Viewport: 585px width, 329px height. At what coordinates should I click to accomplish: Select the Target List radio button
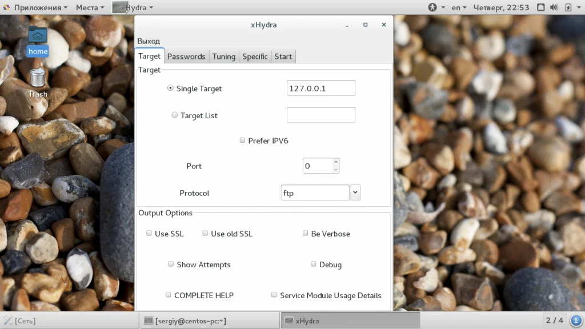point(175,115)
